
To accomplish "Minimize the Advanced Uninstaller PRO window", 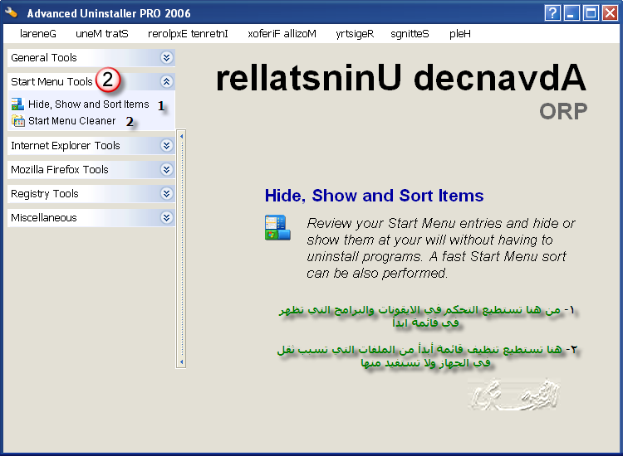I will coord(571,13).
